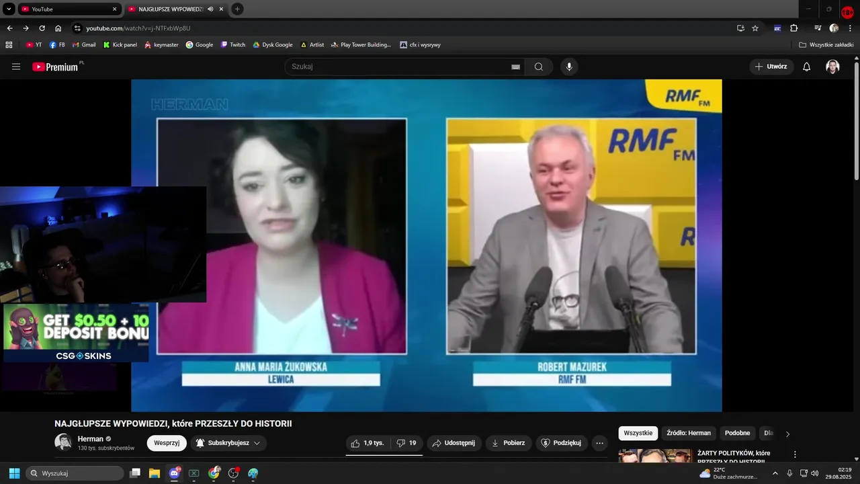Open the browser home page
860x484 pixels.
coord(58,28)
